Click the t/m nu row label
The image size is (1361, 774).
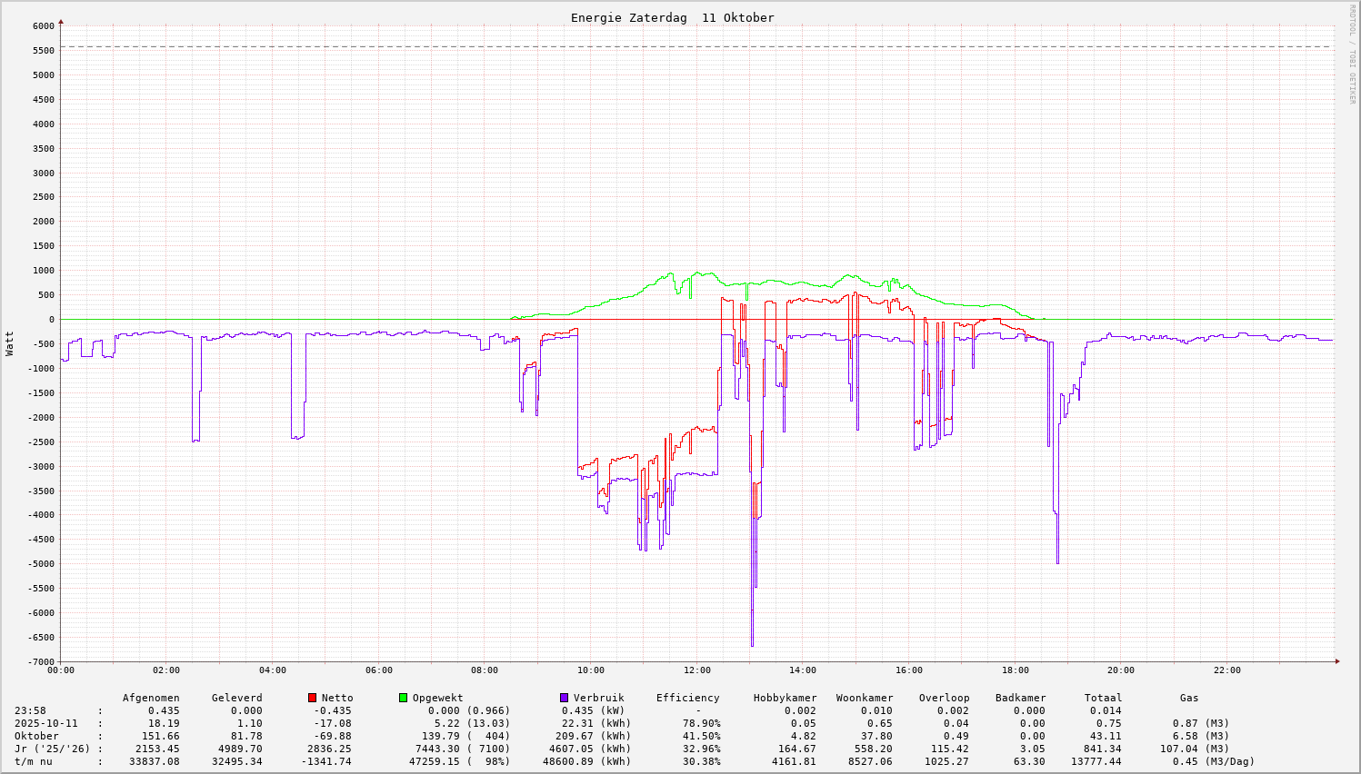click(34, 761)
